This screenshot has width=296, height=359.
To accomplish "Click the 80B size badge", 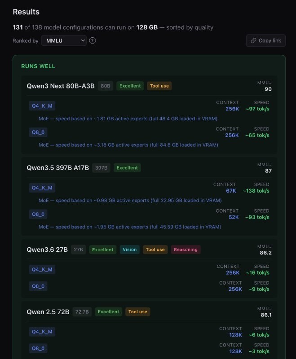I will 106,86.
